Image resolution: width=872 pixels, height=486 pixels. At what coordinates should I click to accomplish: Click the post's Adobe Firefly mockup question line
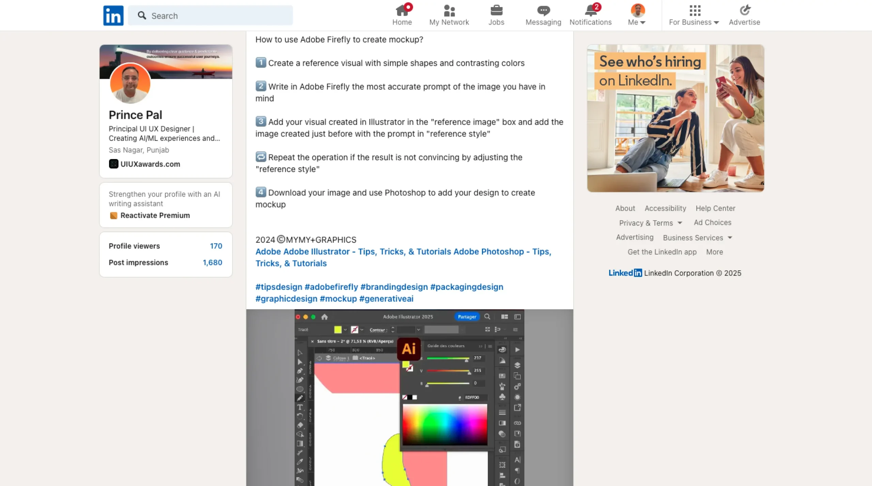(x=339, y=40)
